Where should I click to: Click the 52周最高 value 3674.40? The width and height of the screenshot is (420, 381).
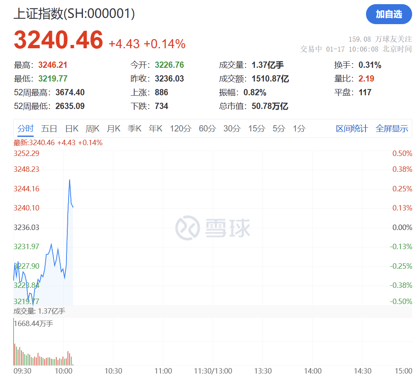70,92
